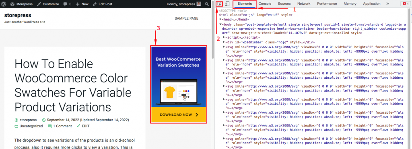Image resolution: width=412 pixels, height=149 pixels.
Task: Click the Best WooCommerce Variation Swatches banner
Action: pyautogui.click(x=179, y=84)
